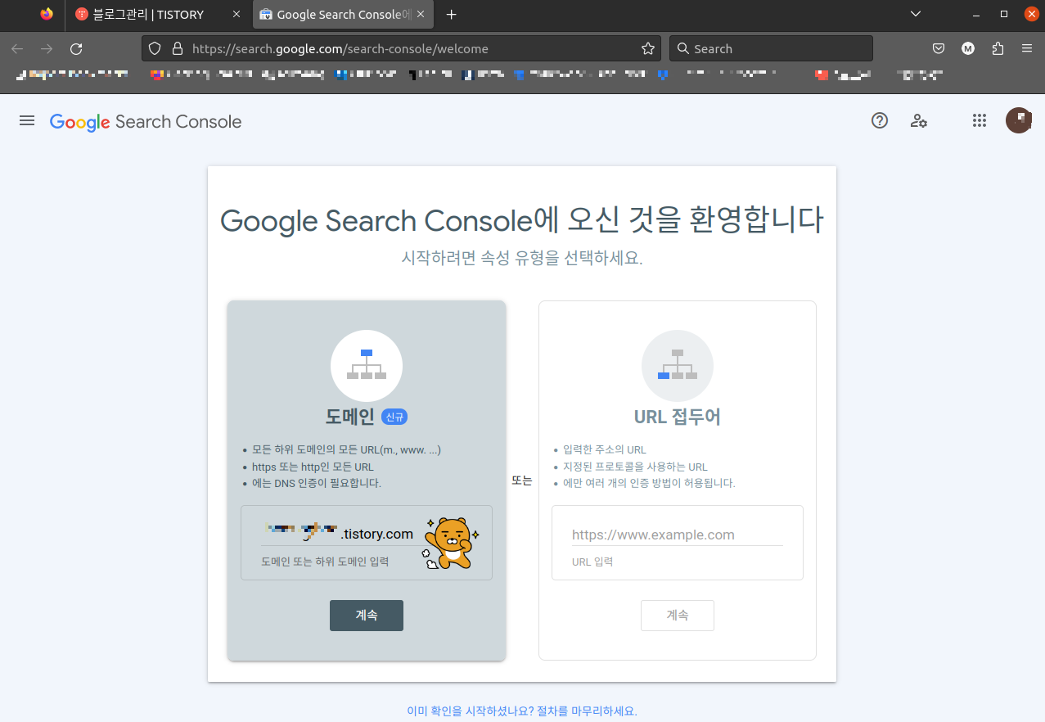1045x722 pixels.
Task: Click the welcome 환영합니다 headline
Action: tap(522, 220)
